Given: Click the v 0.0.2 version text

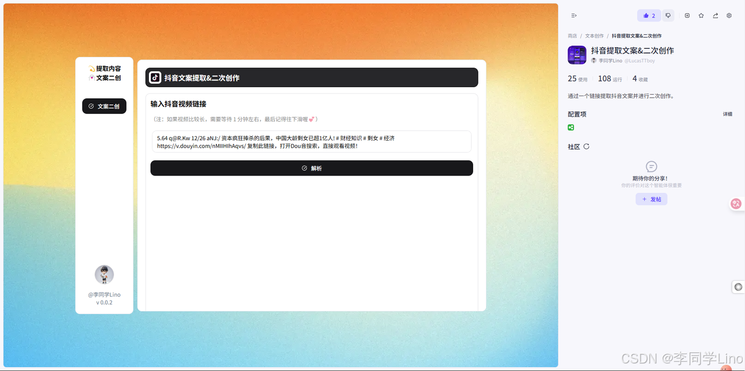Looking at the screenshot, I should [104, 302].
